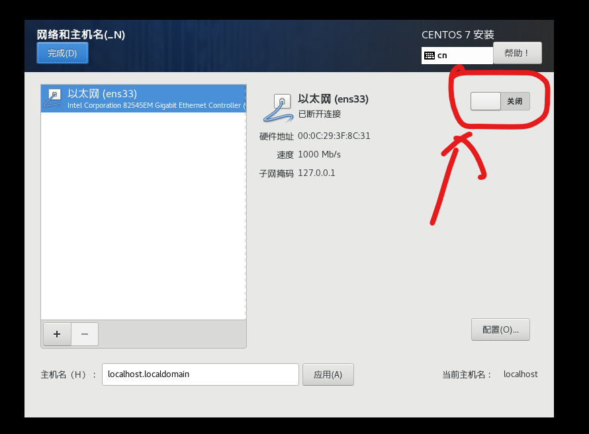The width and height of the screenshot is (589, 434).
Task: Click the current hostname localhost label
Action: (x=520, y=374)
